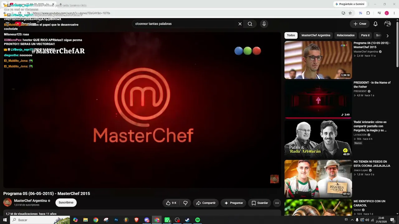Open WhatsApp from the taskbar
Image resolution: width=399 pixels, height=224 pixels.
[167, 220]
